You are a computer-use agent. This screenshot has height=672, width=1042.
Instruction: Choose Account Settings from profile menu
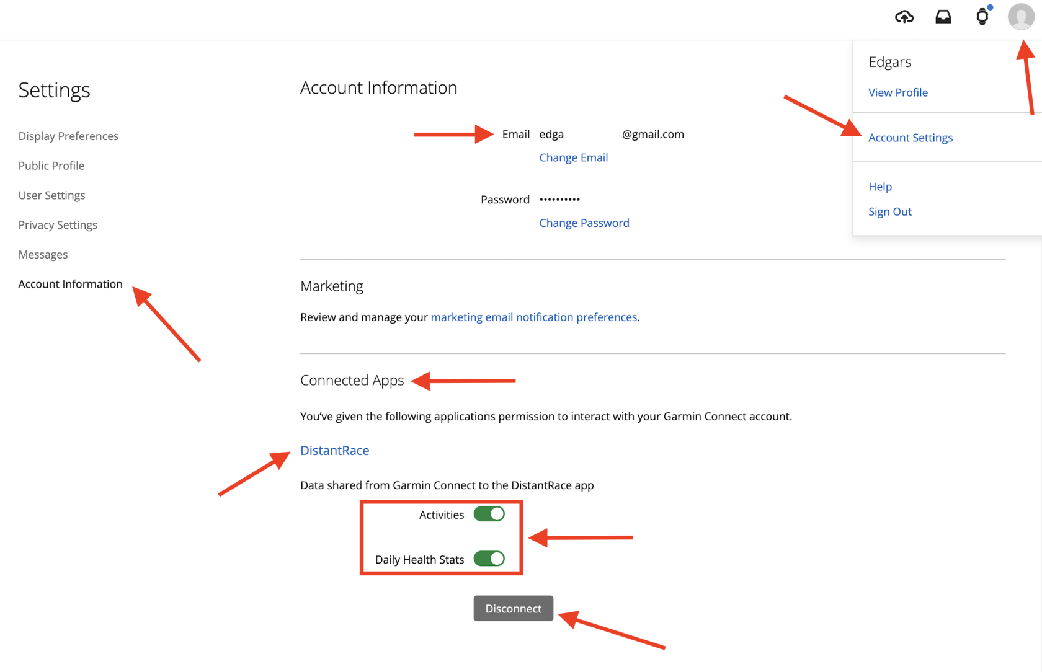911,138
